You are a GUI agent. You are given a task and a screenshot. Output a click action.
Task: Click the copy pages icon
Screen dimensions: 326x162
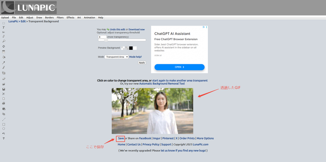coord(3,114)
